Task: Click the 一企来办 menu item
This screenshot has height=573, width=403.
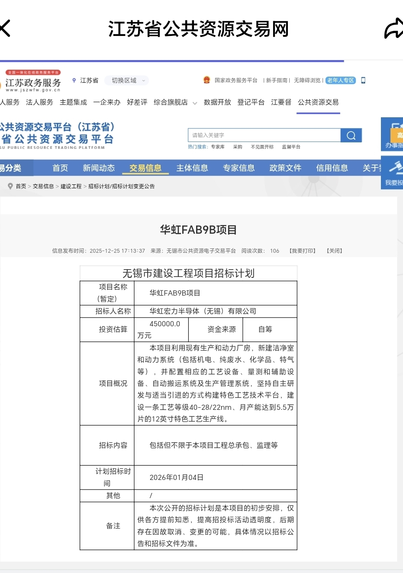Action: (x=107, y=102)
